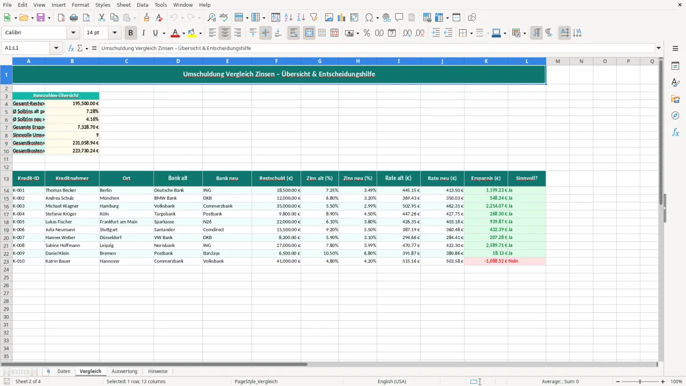Screen dimensions: 686x386
Task: Open the Name Box dropdown arrow
Action: click(x=56, y=49)
